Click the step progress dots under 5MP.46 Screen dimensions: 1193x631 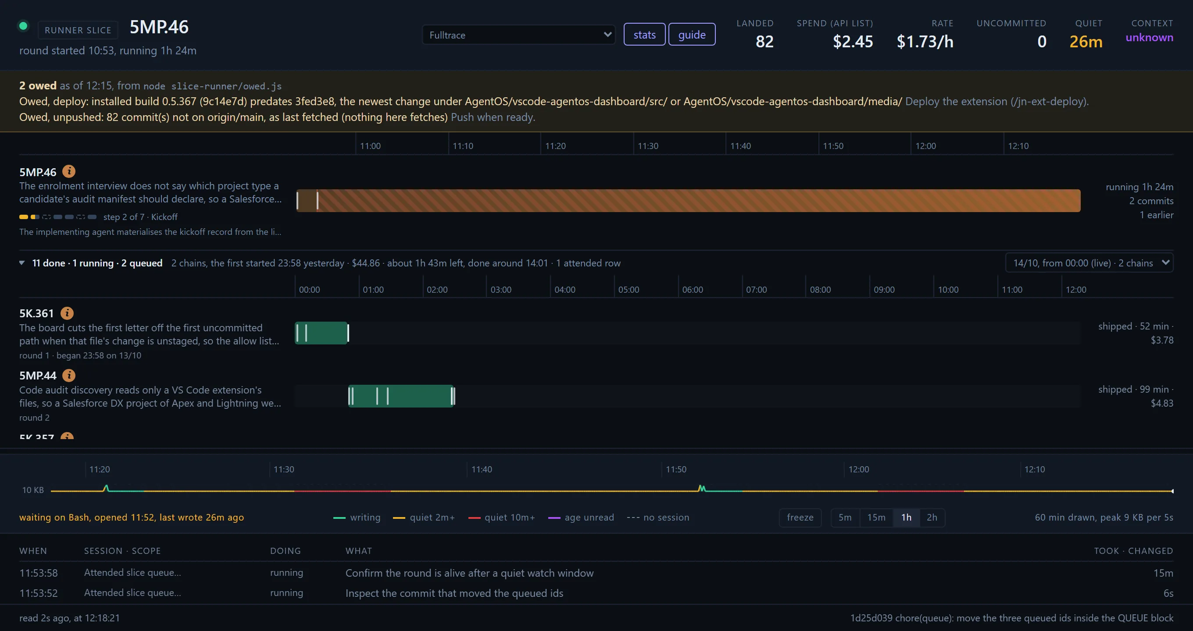(x=58, y=217)
